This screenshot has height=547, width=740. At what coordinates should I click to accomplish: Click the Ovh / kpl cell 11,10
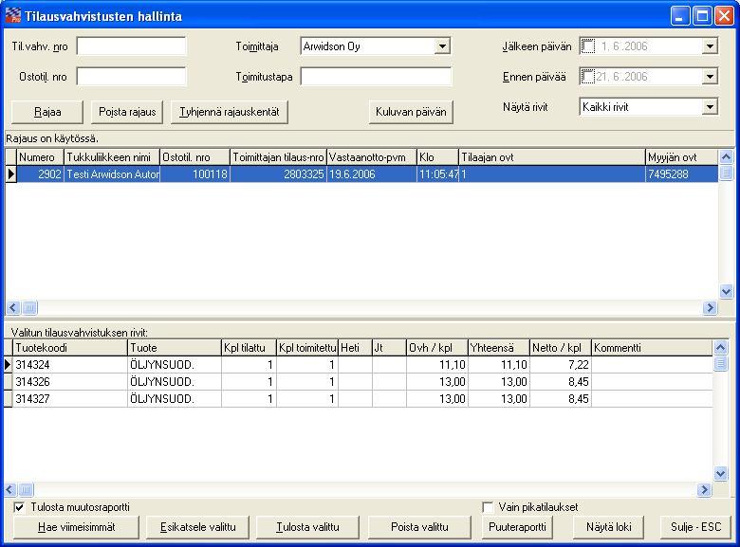point(437,365)
